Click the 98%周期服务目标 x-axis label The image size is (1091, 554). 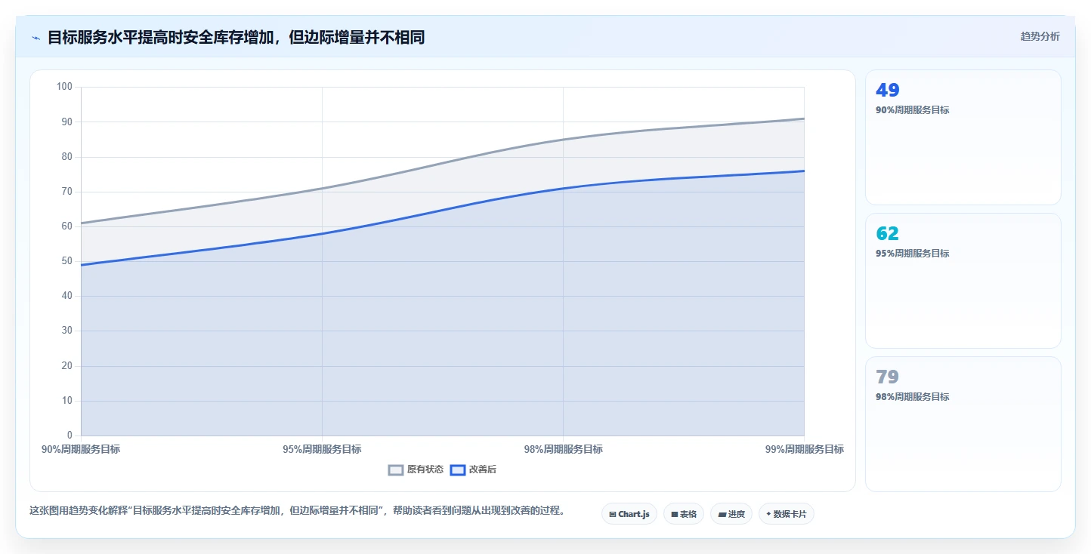tap(563, 449)
